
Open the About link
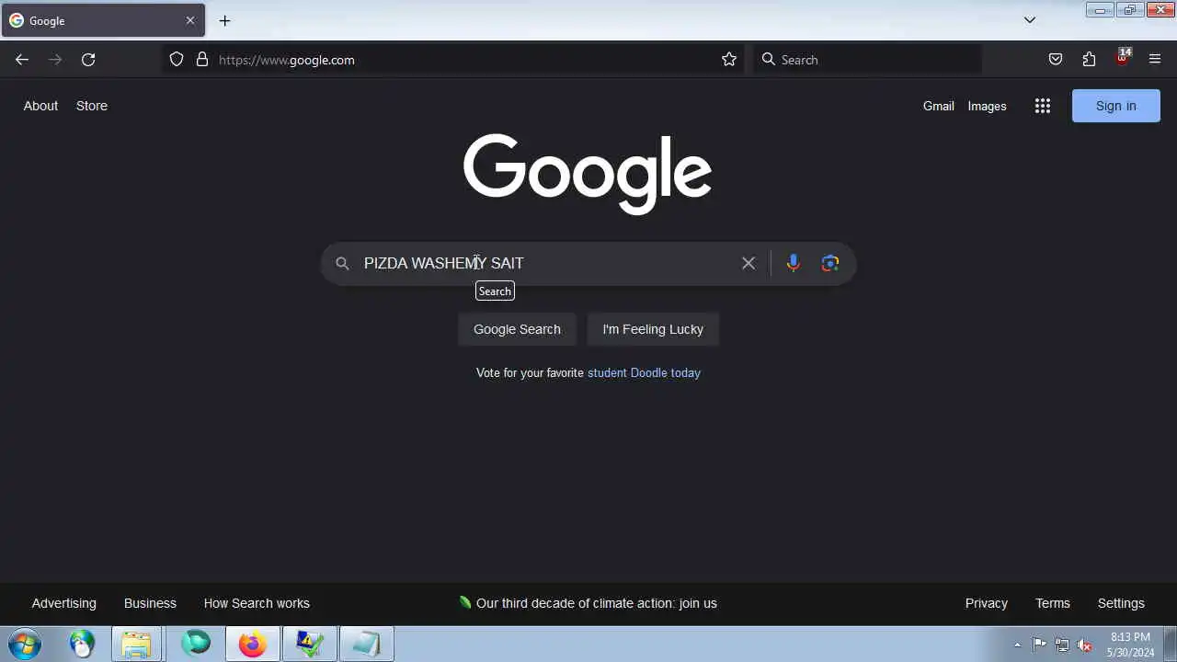click(40, 106)
